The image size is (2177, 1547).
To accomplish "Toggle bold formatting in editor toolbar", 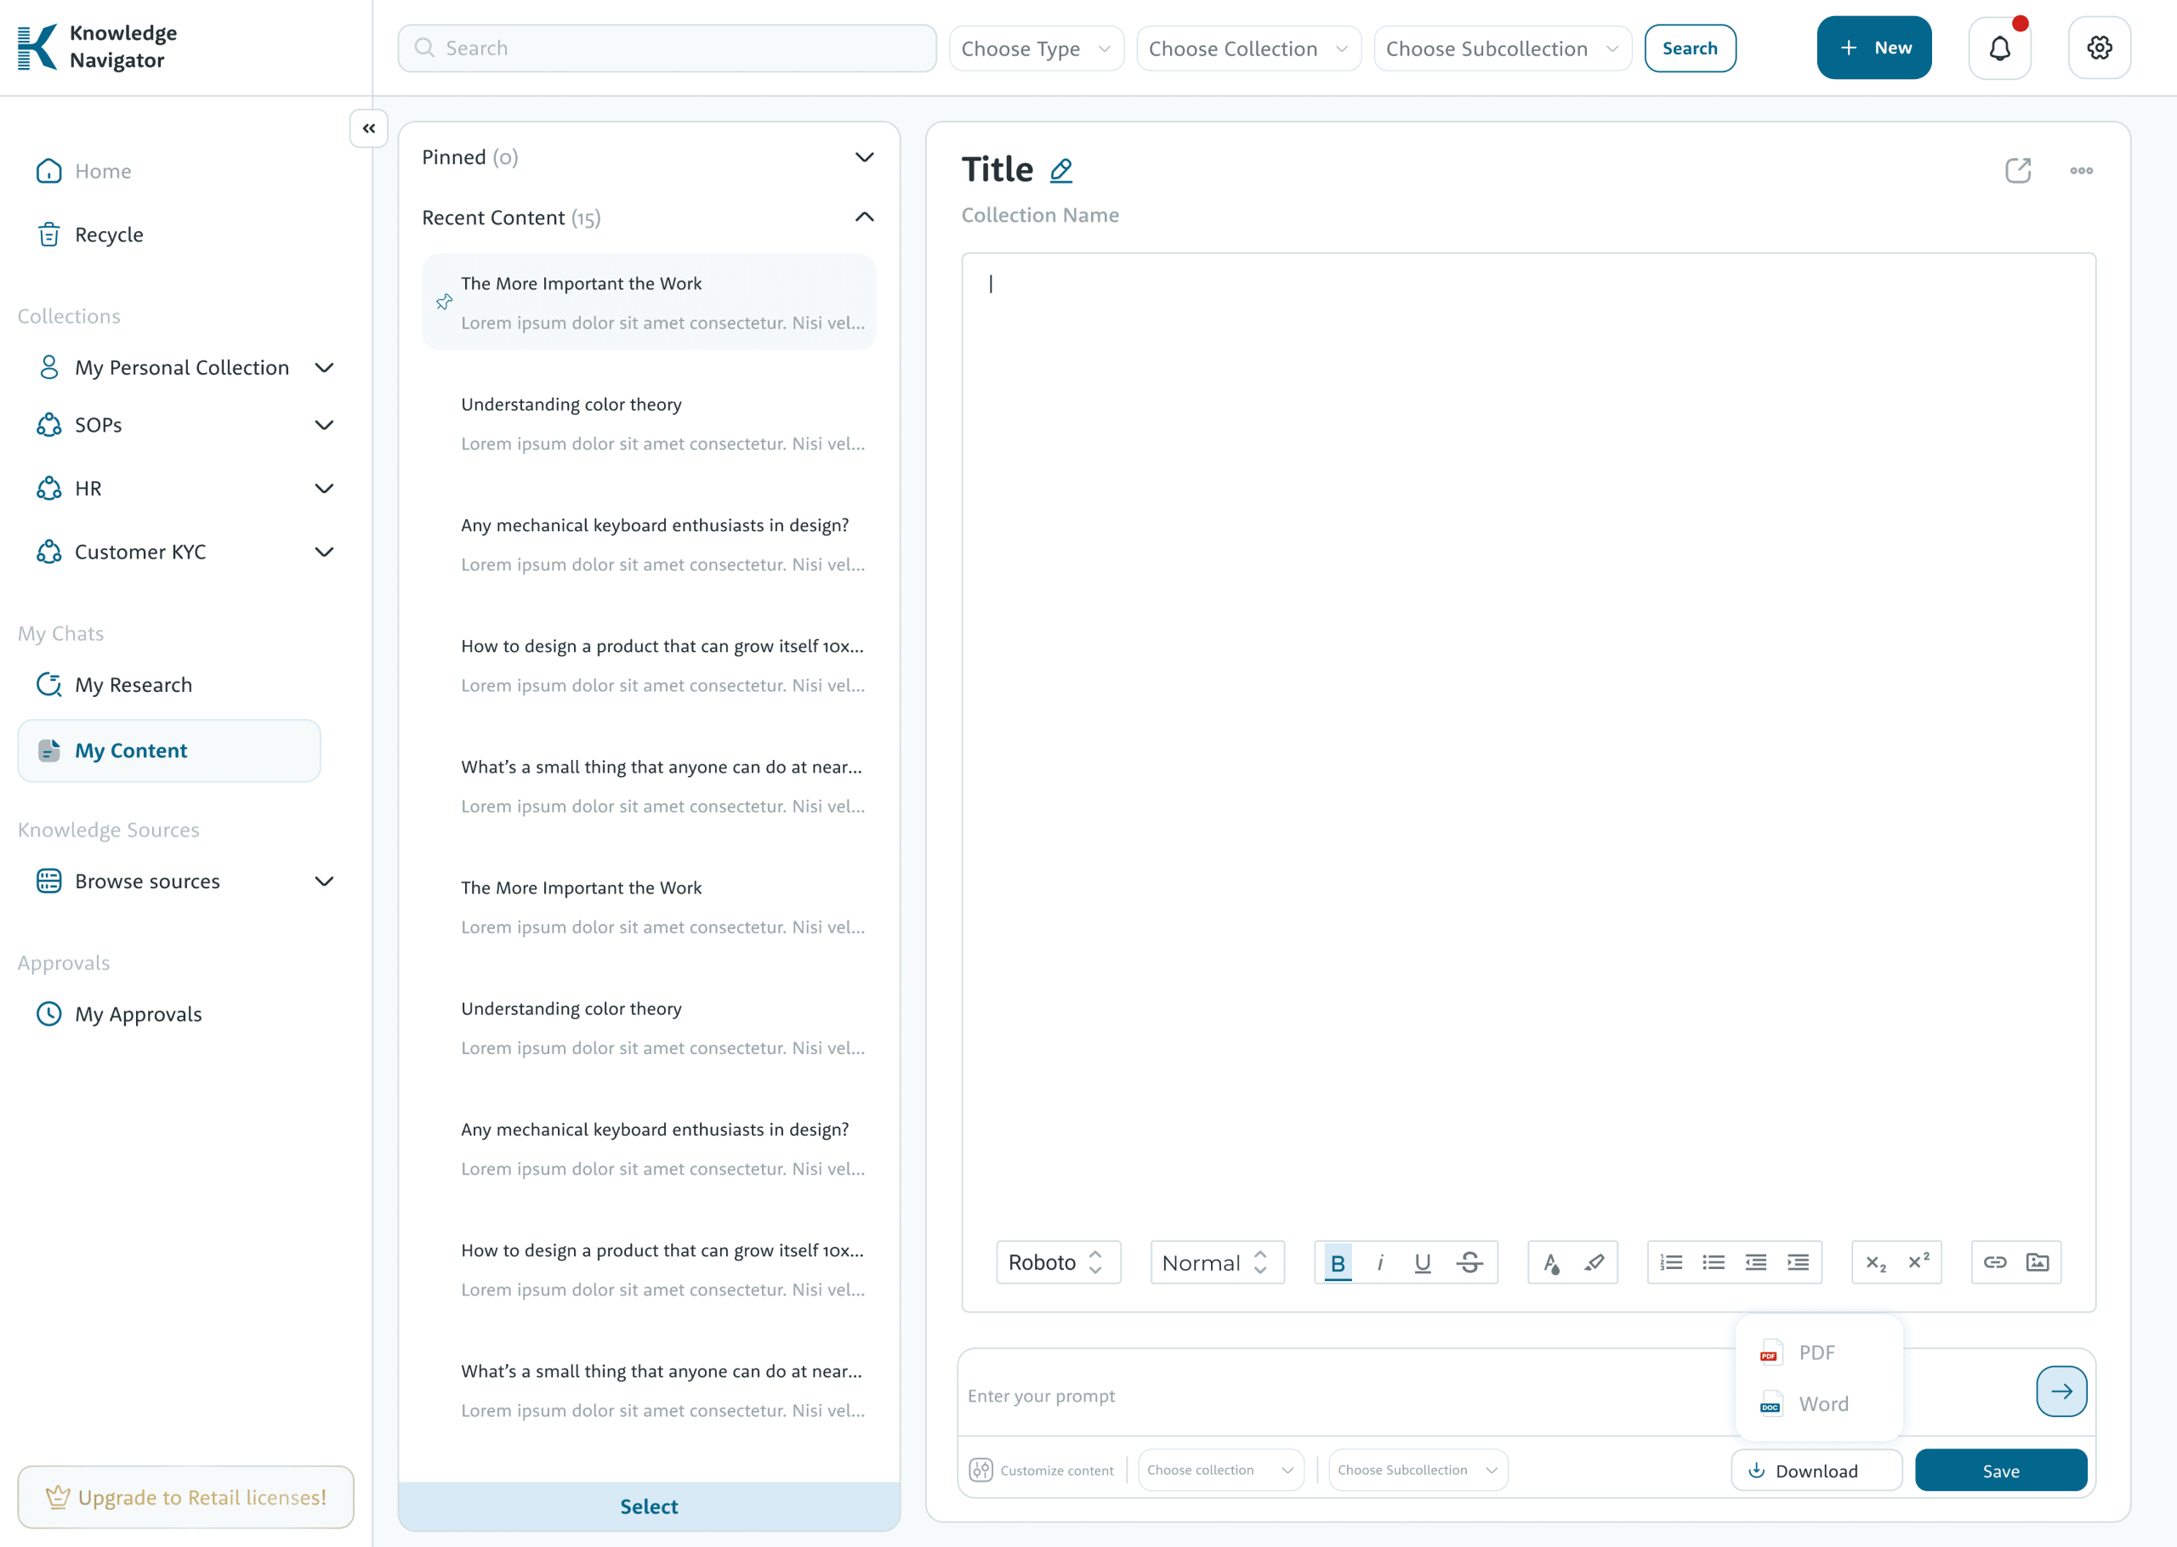I will [1338, 1262].
